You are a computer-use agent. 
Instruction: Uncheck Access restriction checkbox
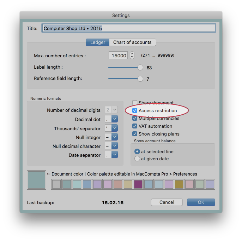[x=135, y=110]
